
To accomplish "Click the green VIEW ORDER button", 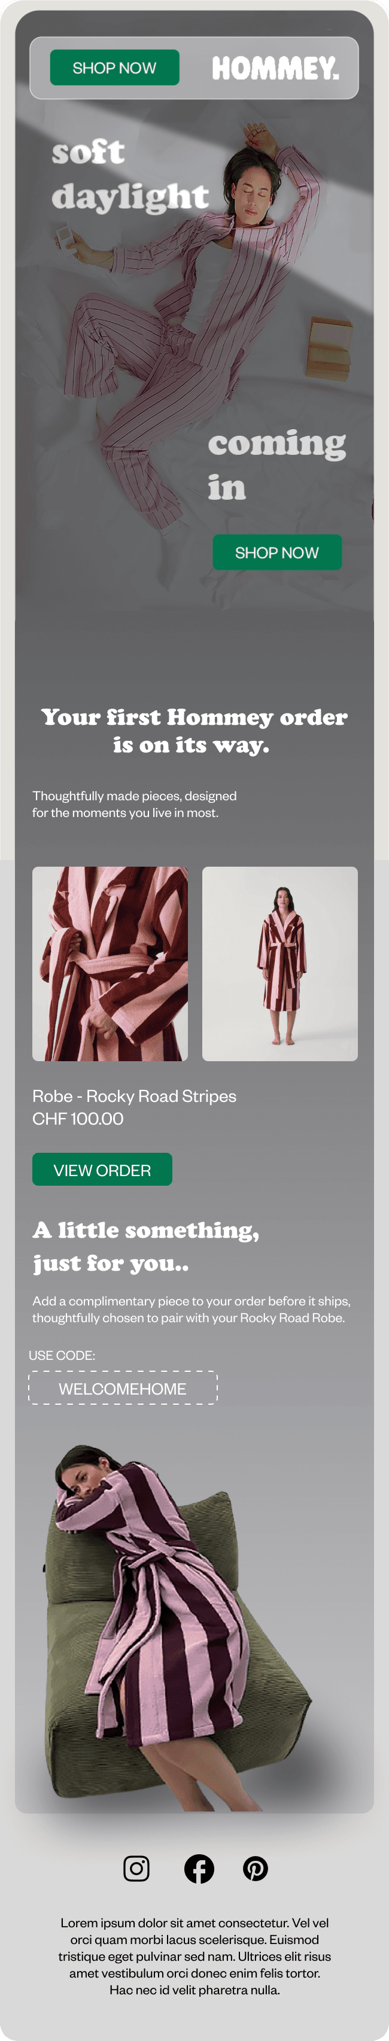I will click(102, 1170).
